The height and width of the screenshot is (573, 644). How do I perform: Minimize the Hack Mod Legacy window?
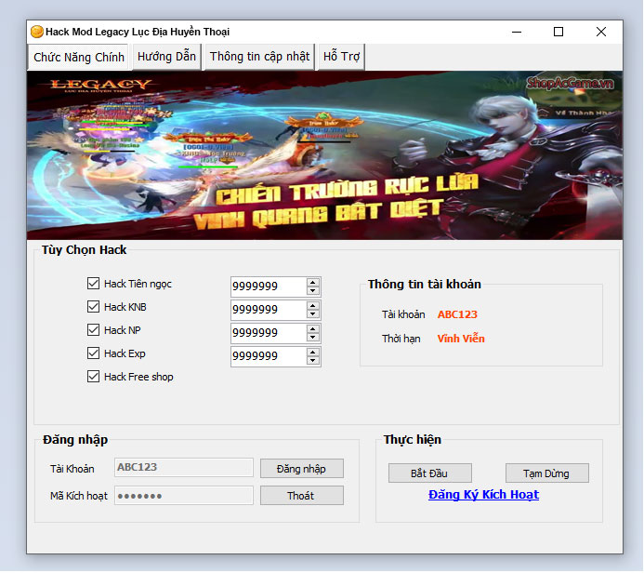517,32
